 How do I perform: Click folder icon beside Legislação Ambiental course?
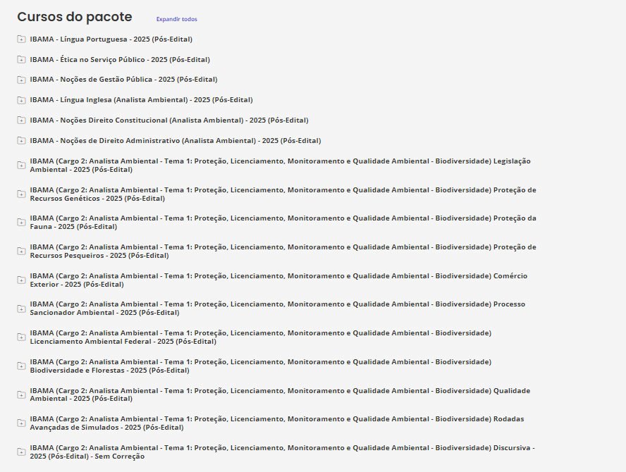tap(21, 166)
